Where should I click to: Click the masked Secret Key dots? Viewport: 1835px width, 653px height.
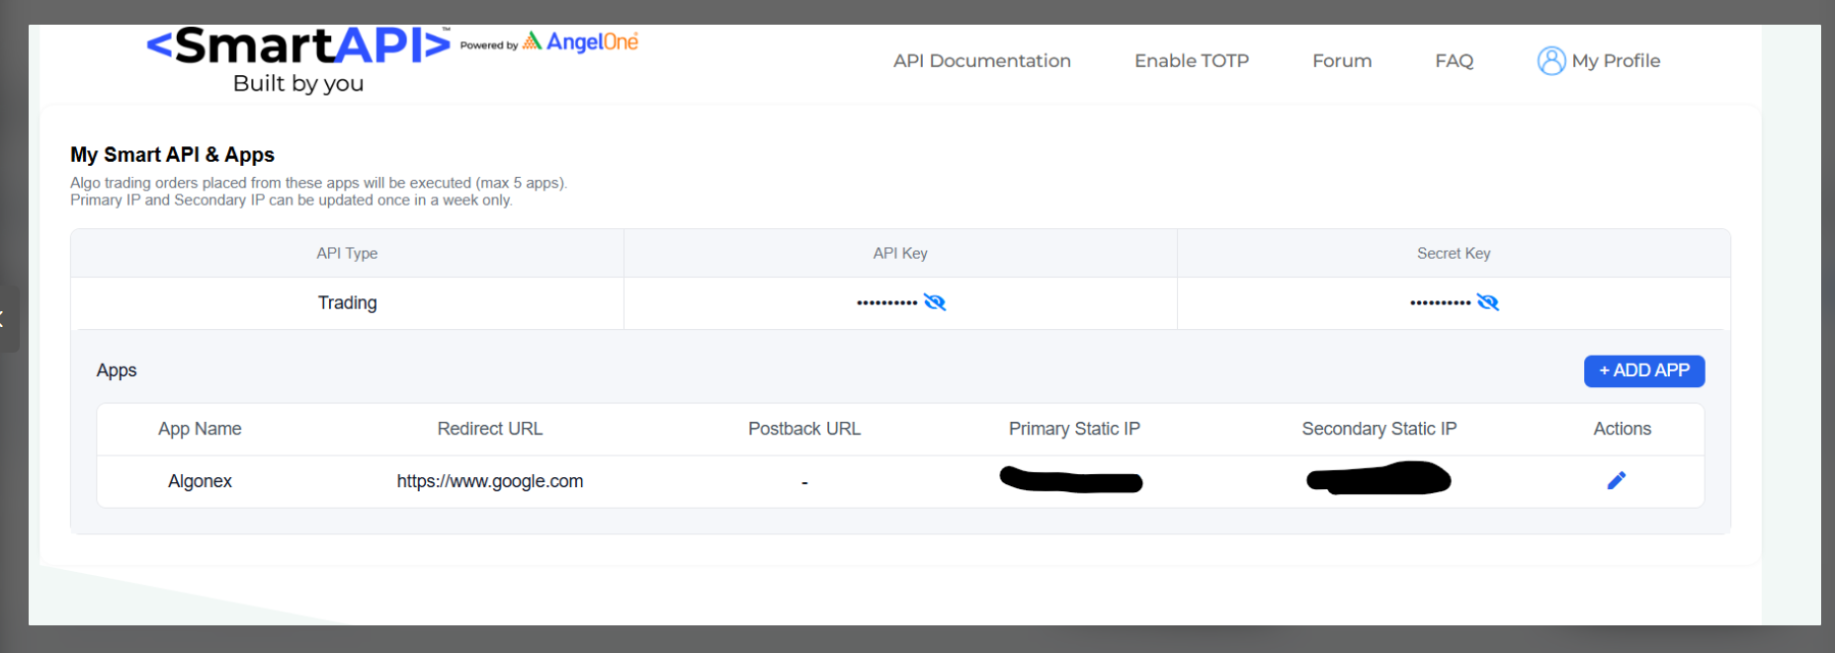pyautogui.click(x=1440, y=302)
